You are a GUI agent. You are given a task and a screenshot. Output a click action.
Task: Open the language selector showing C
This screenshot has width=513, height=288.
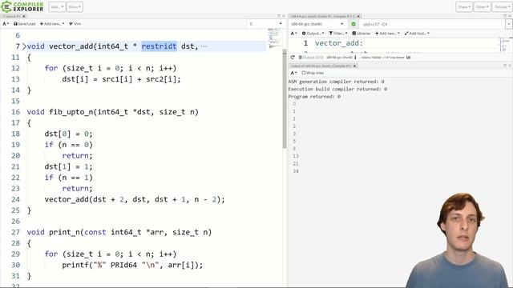(x=265, y=24)
